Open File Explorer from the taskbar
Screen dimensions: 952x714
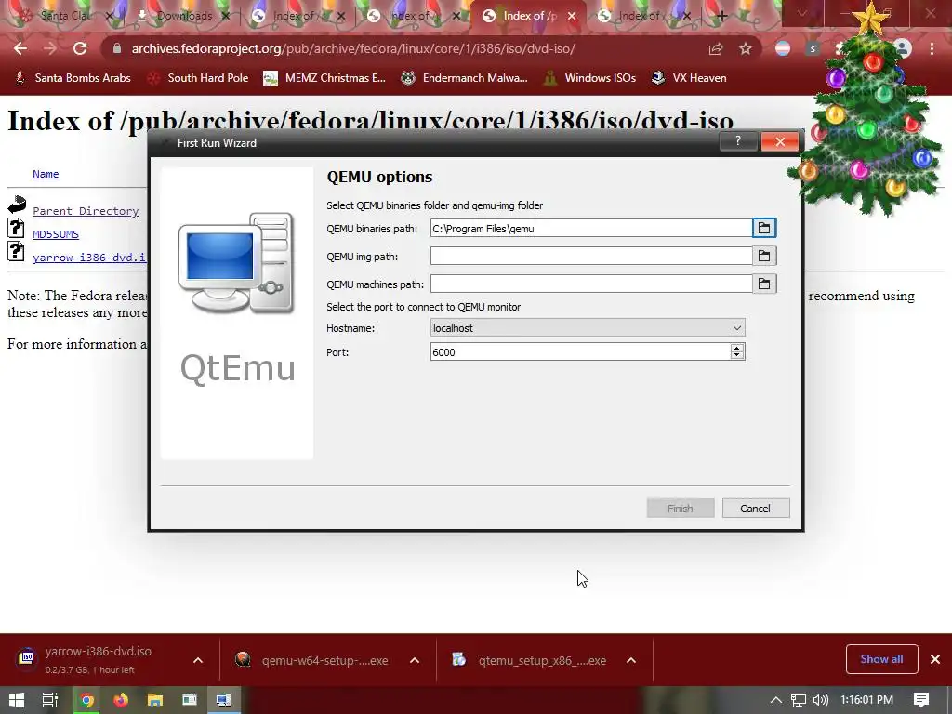155,700
